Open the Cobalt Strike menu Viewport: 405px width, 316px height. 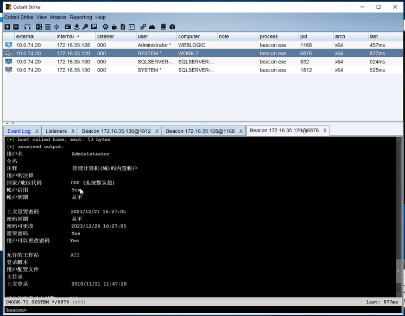click(19, 17)
